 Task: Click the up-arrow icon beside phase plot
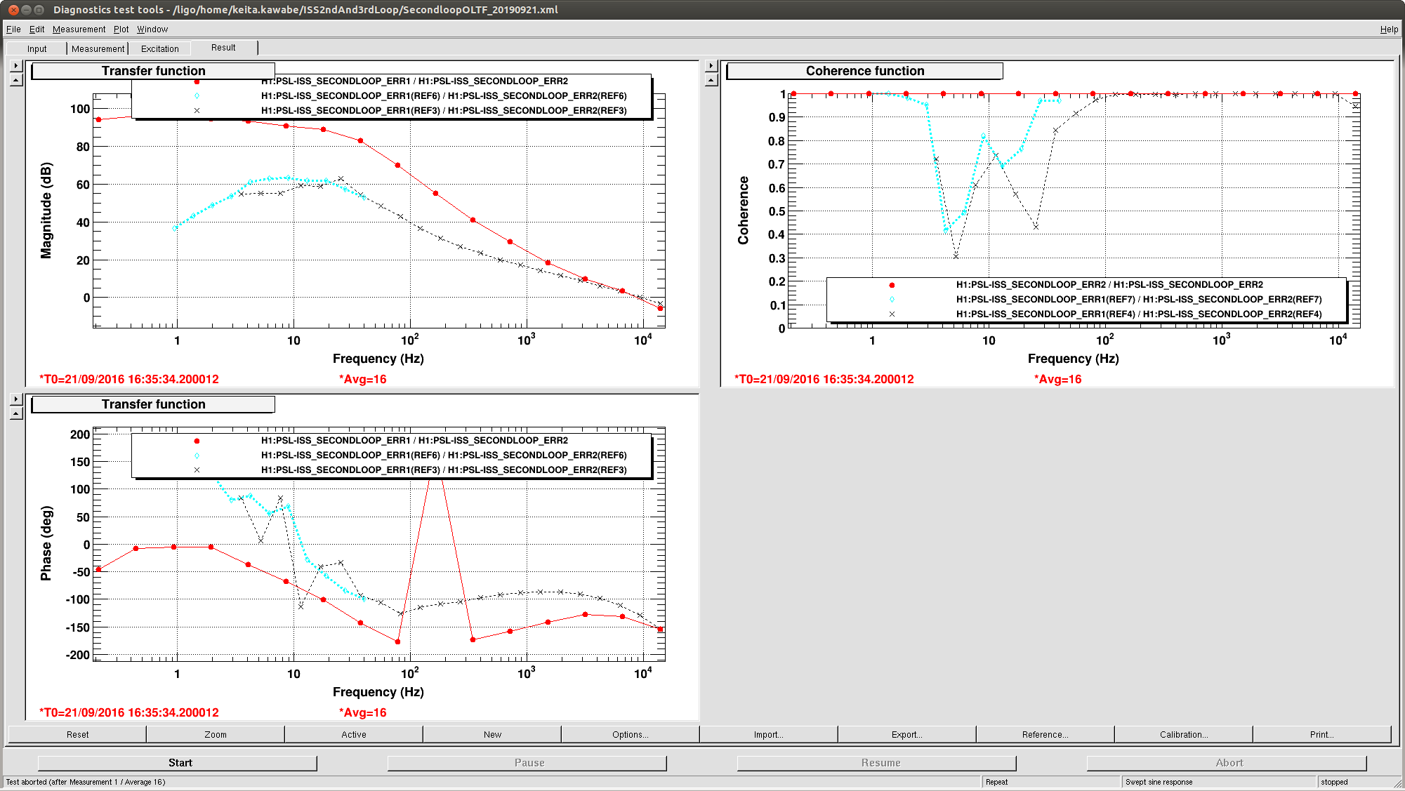16,413
